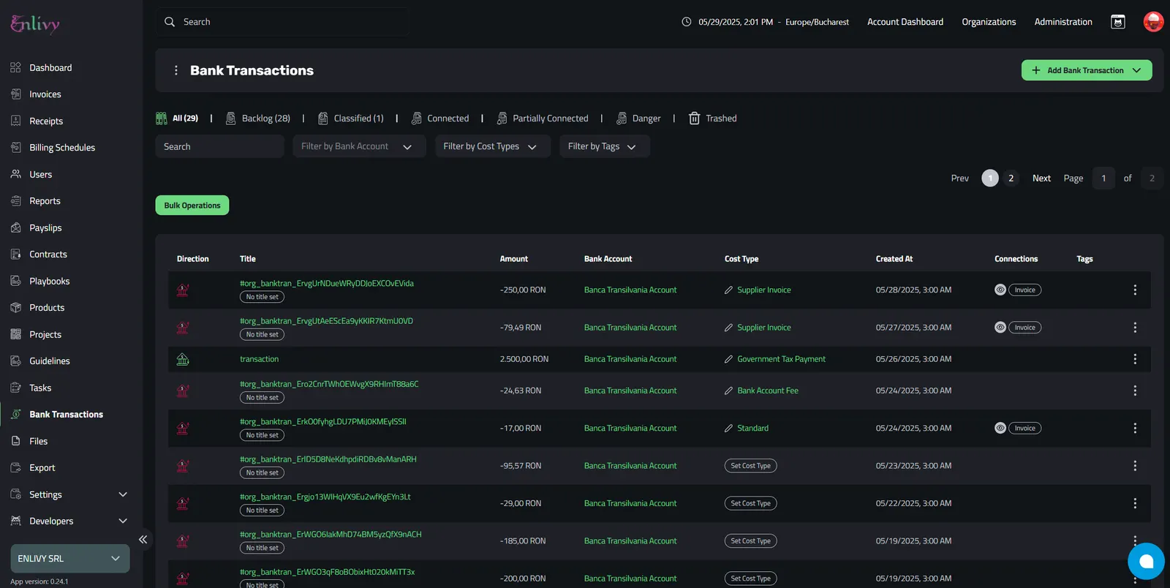Edit the Standard cost type pencil icon

coord(728,429)
